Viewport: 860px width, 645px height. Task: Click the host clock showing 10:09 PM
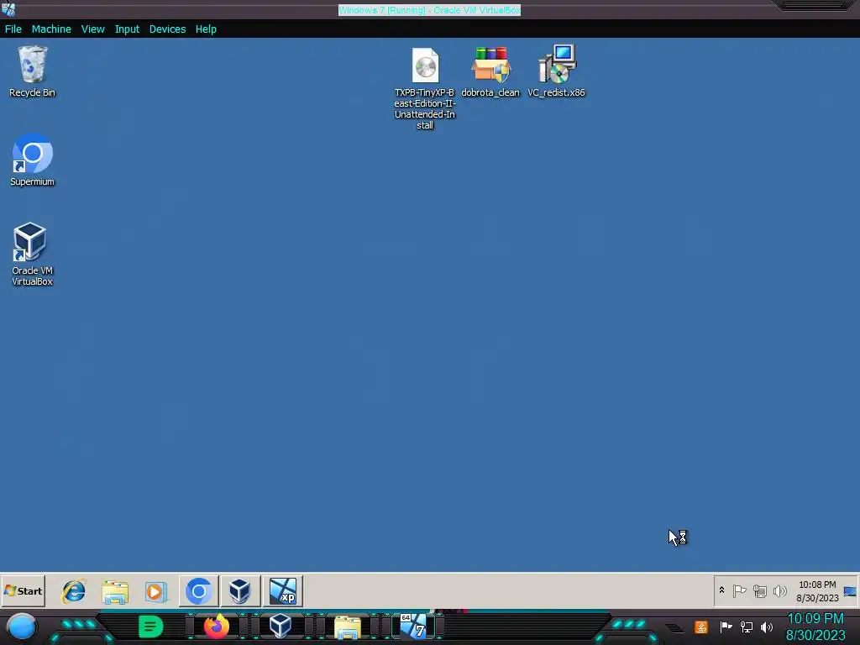point(815,627)
